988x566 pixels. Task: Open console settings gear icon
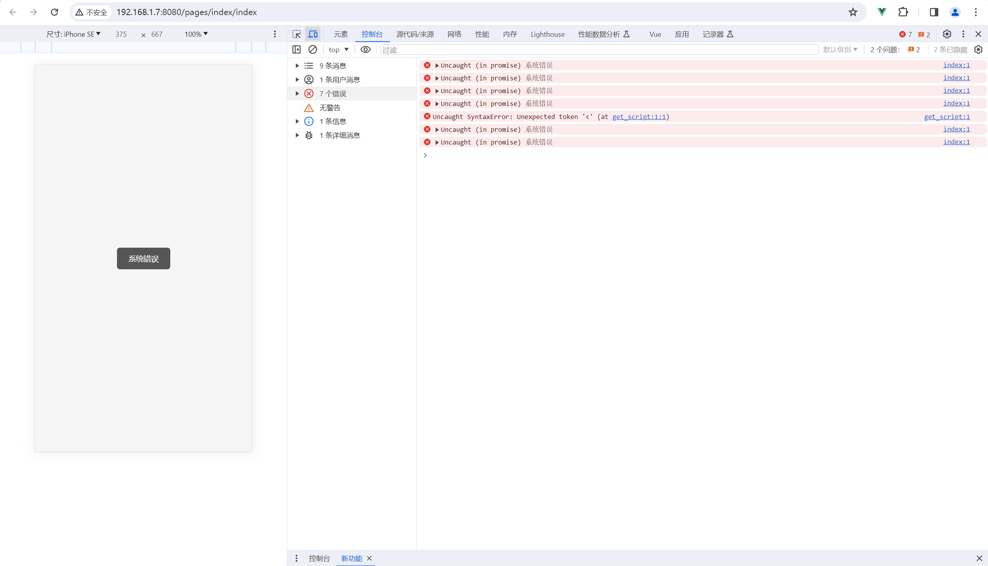[978, 49]
